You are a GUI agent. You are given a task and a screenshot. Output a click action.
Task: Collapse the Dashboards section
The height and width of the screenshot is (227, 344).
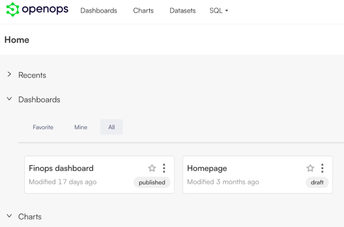point(9,99)
